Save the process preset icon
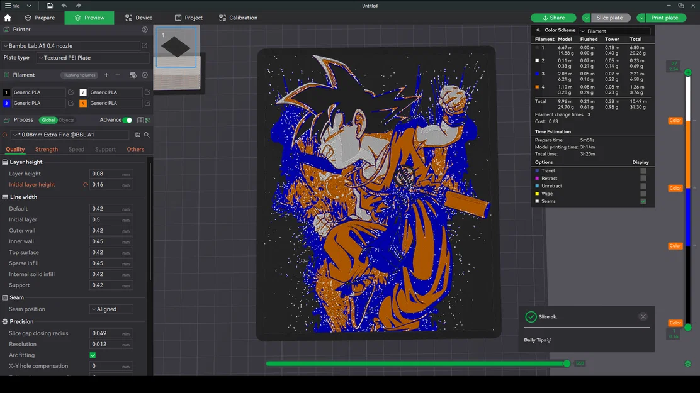This screenshot has height=393, width=700. 137,135
